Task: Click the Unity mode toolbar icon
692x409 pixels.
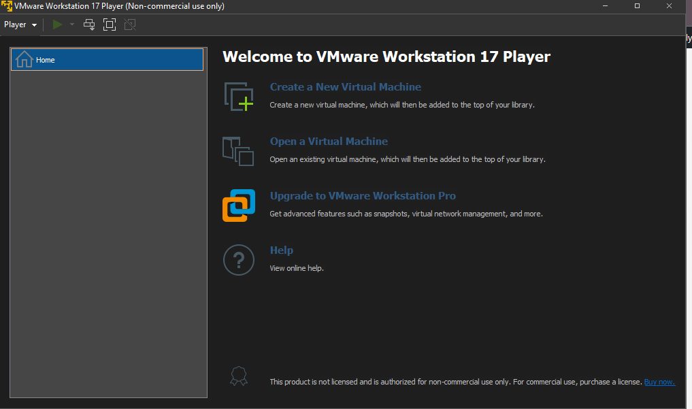Action: pos(130,24)
